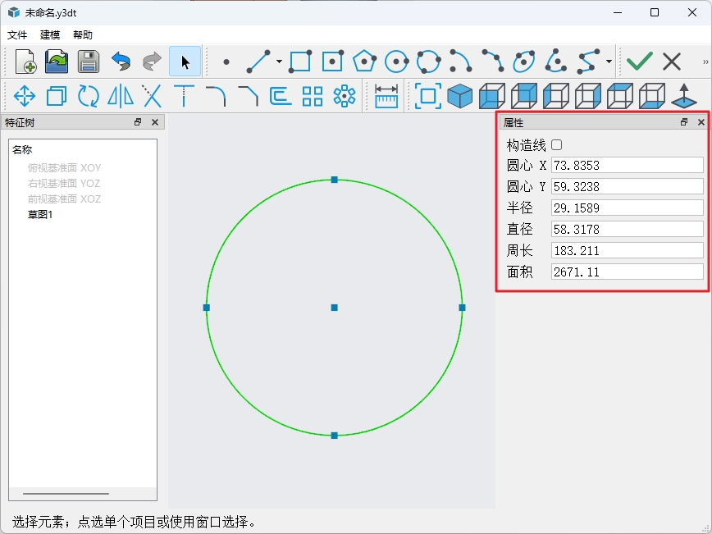
Task: Click the 直径 input field
Action: click(627, 230)
